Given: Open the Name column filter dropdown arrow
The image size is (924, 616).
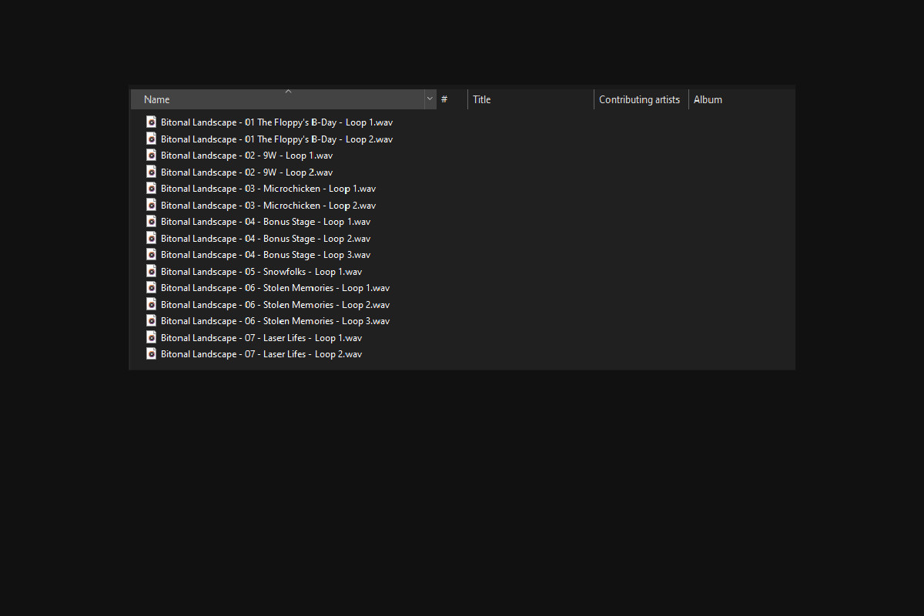Looking at the screenshot, I should click(430, 99).
